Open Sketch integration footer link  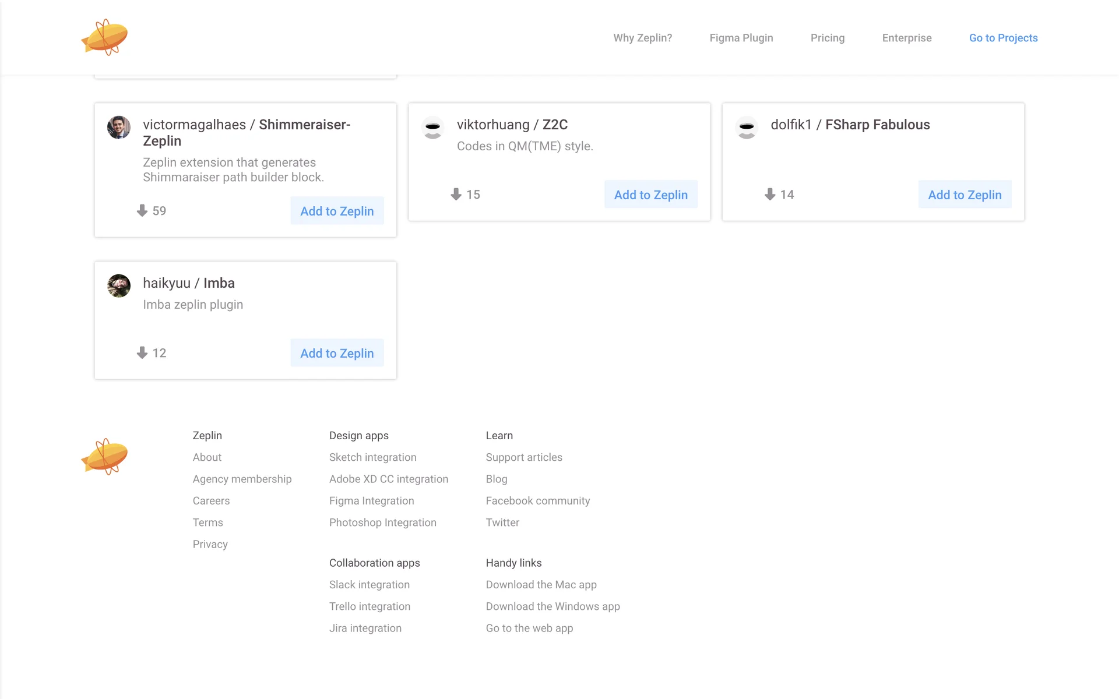pyautogui.click(x=372, y=457)
